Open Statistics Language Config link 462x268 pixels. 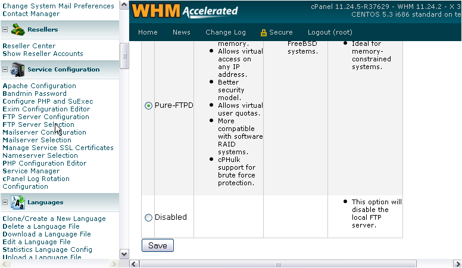pos(47,250)
